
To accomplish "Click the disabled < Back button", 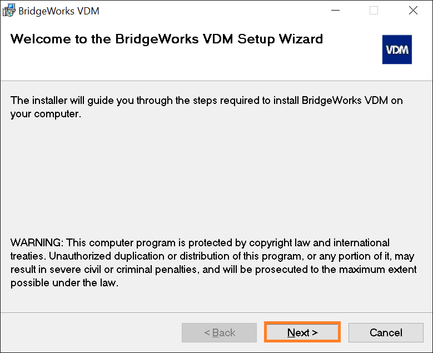I will coord(219,332).
